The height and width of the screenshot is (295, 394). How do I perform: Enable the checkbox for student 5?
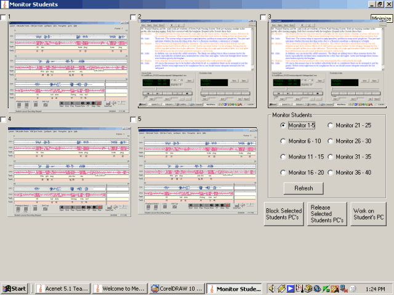point(134,119)
